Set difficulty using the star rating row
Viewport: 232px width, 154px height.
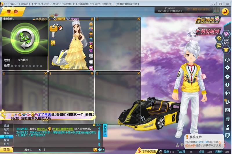[x=27, y=66]
